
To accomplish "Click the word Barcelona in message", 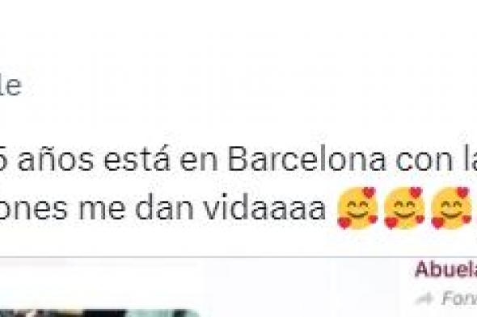I will click(307, 160).
